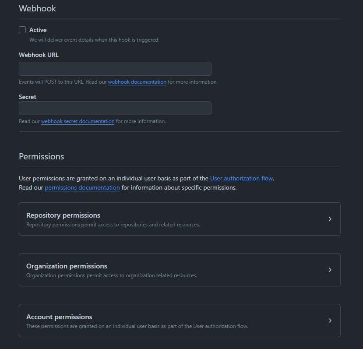Expand the Repository permissions title
This screenshot has height=349, width=363.
[x=63, y=215]
